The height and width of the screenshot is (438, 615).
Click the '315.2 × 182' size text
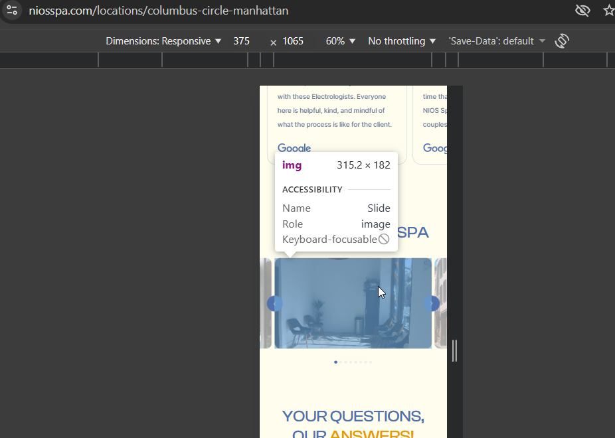click(363, 165)
